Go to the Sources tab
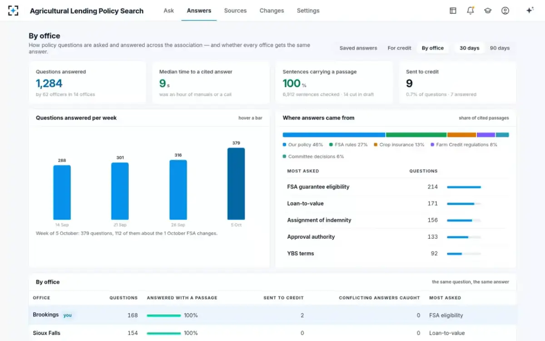This screenshot has height=341, width=545. coord(235,10)
